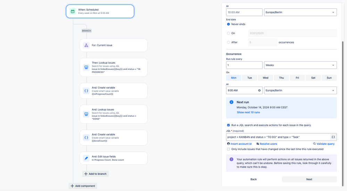Toggle Fri day selection
347x191 pixels.
297,78
